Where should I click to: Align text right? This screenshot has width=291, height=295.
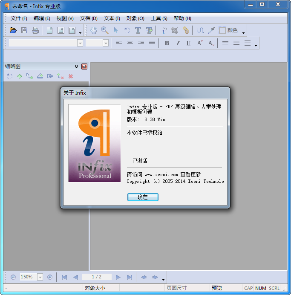(x=141, y=43)
